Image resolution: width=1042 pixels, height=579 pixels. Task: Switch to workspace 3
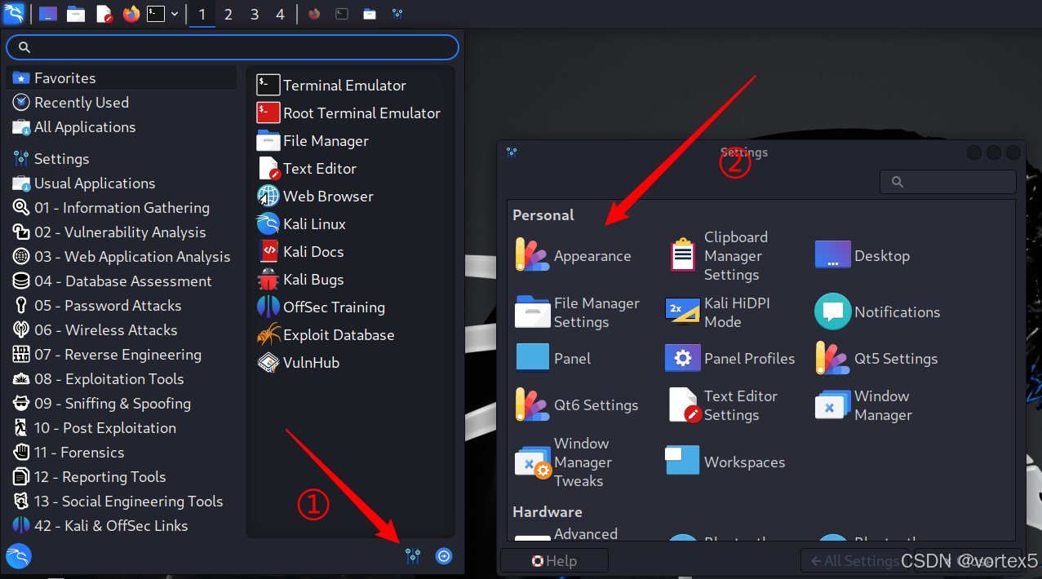pos(255,14)
